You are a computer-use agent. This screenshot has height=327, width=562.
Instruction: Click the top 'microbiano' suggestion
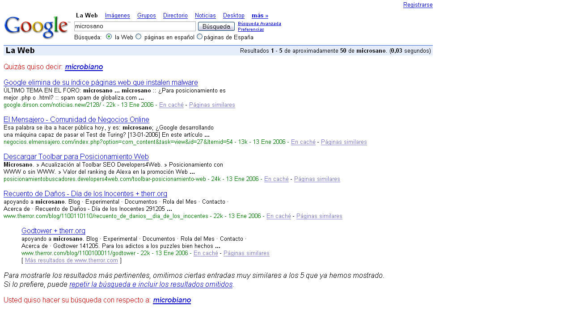point(84,67)
